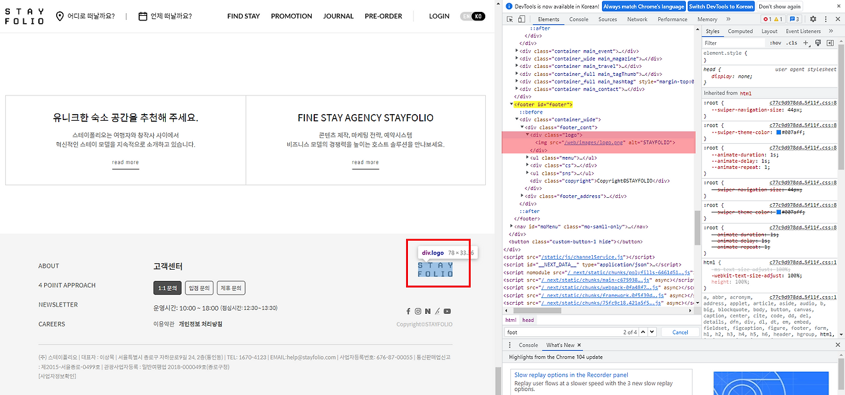Click the new style rule plus icon

tap(805, 43)
